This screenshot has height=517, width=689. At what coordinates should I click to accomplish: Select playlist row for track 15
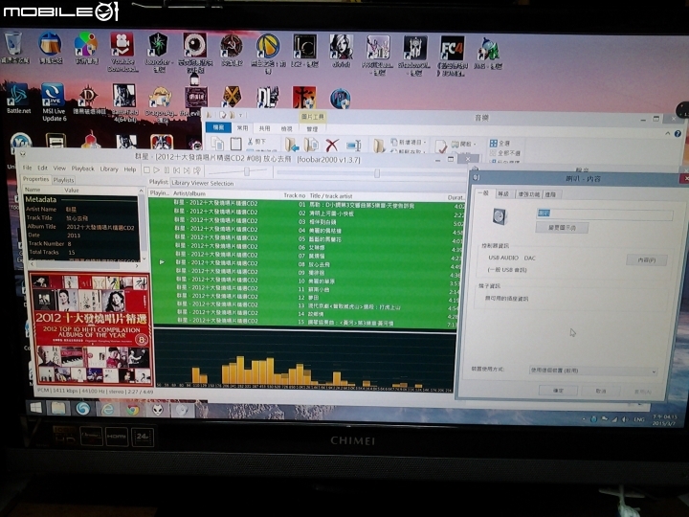pos(306,323)
